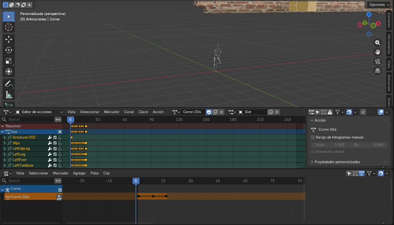
Task: Expand Propiedades personalizadas panel
Action: tap(312, 162)
